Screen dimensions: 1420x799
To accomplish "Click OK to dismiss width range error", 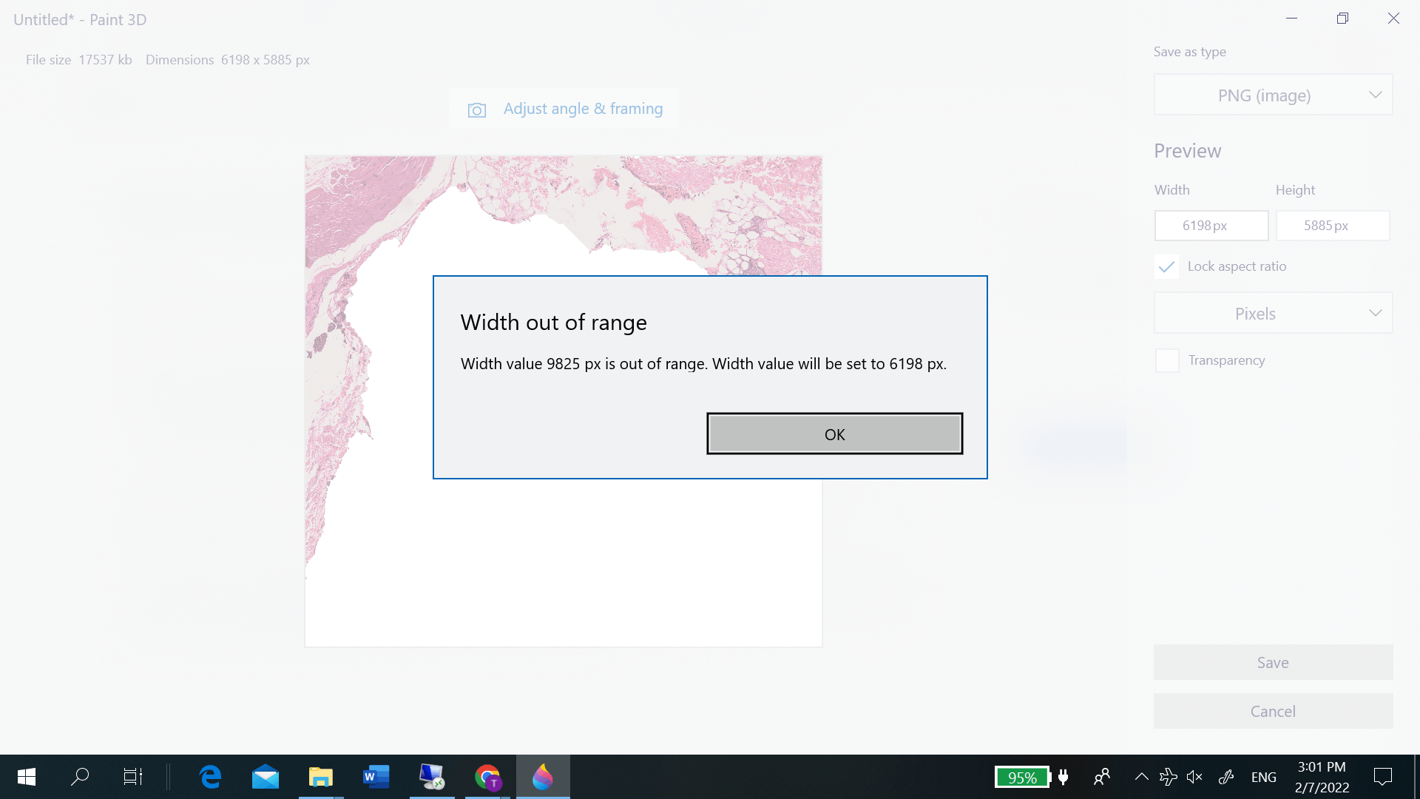I will [x=834, y=434].
